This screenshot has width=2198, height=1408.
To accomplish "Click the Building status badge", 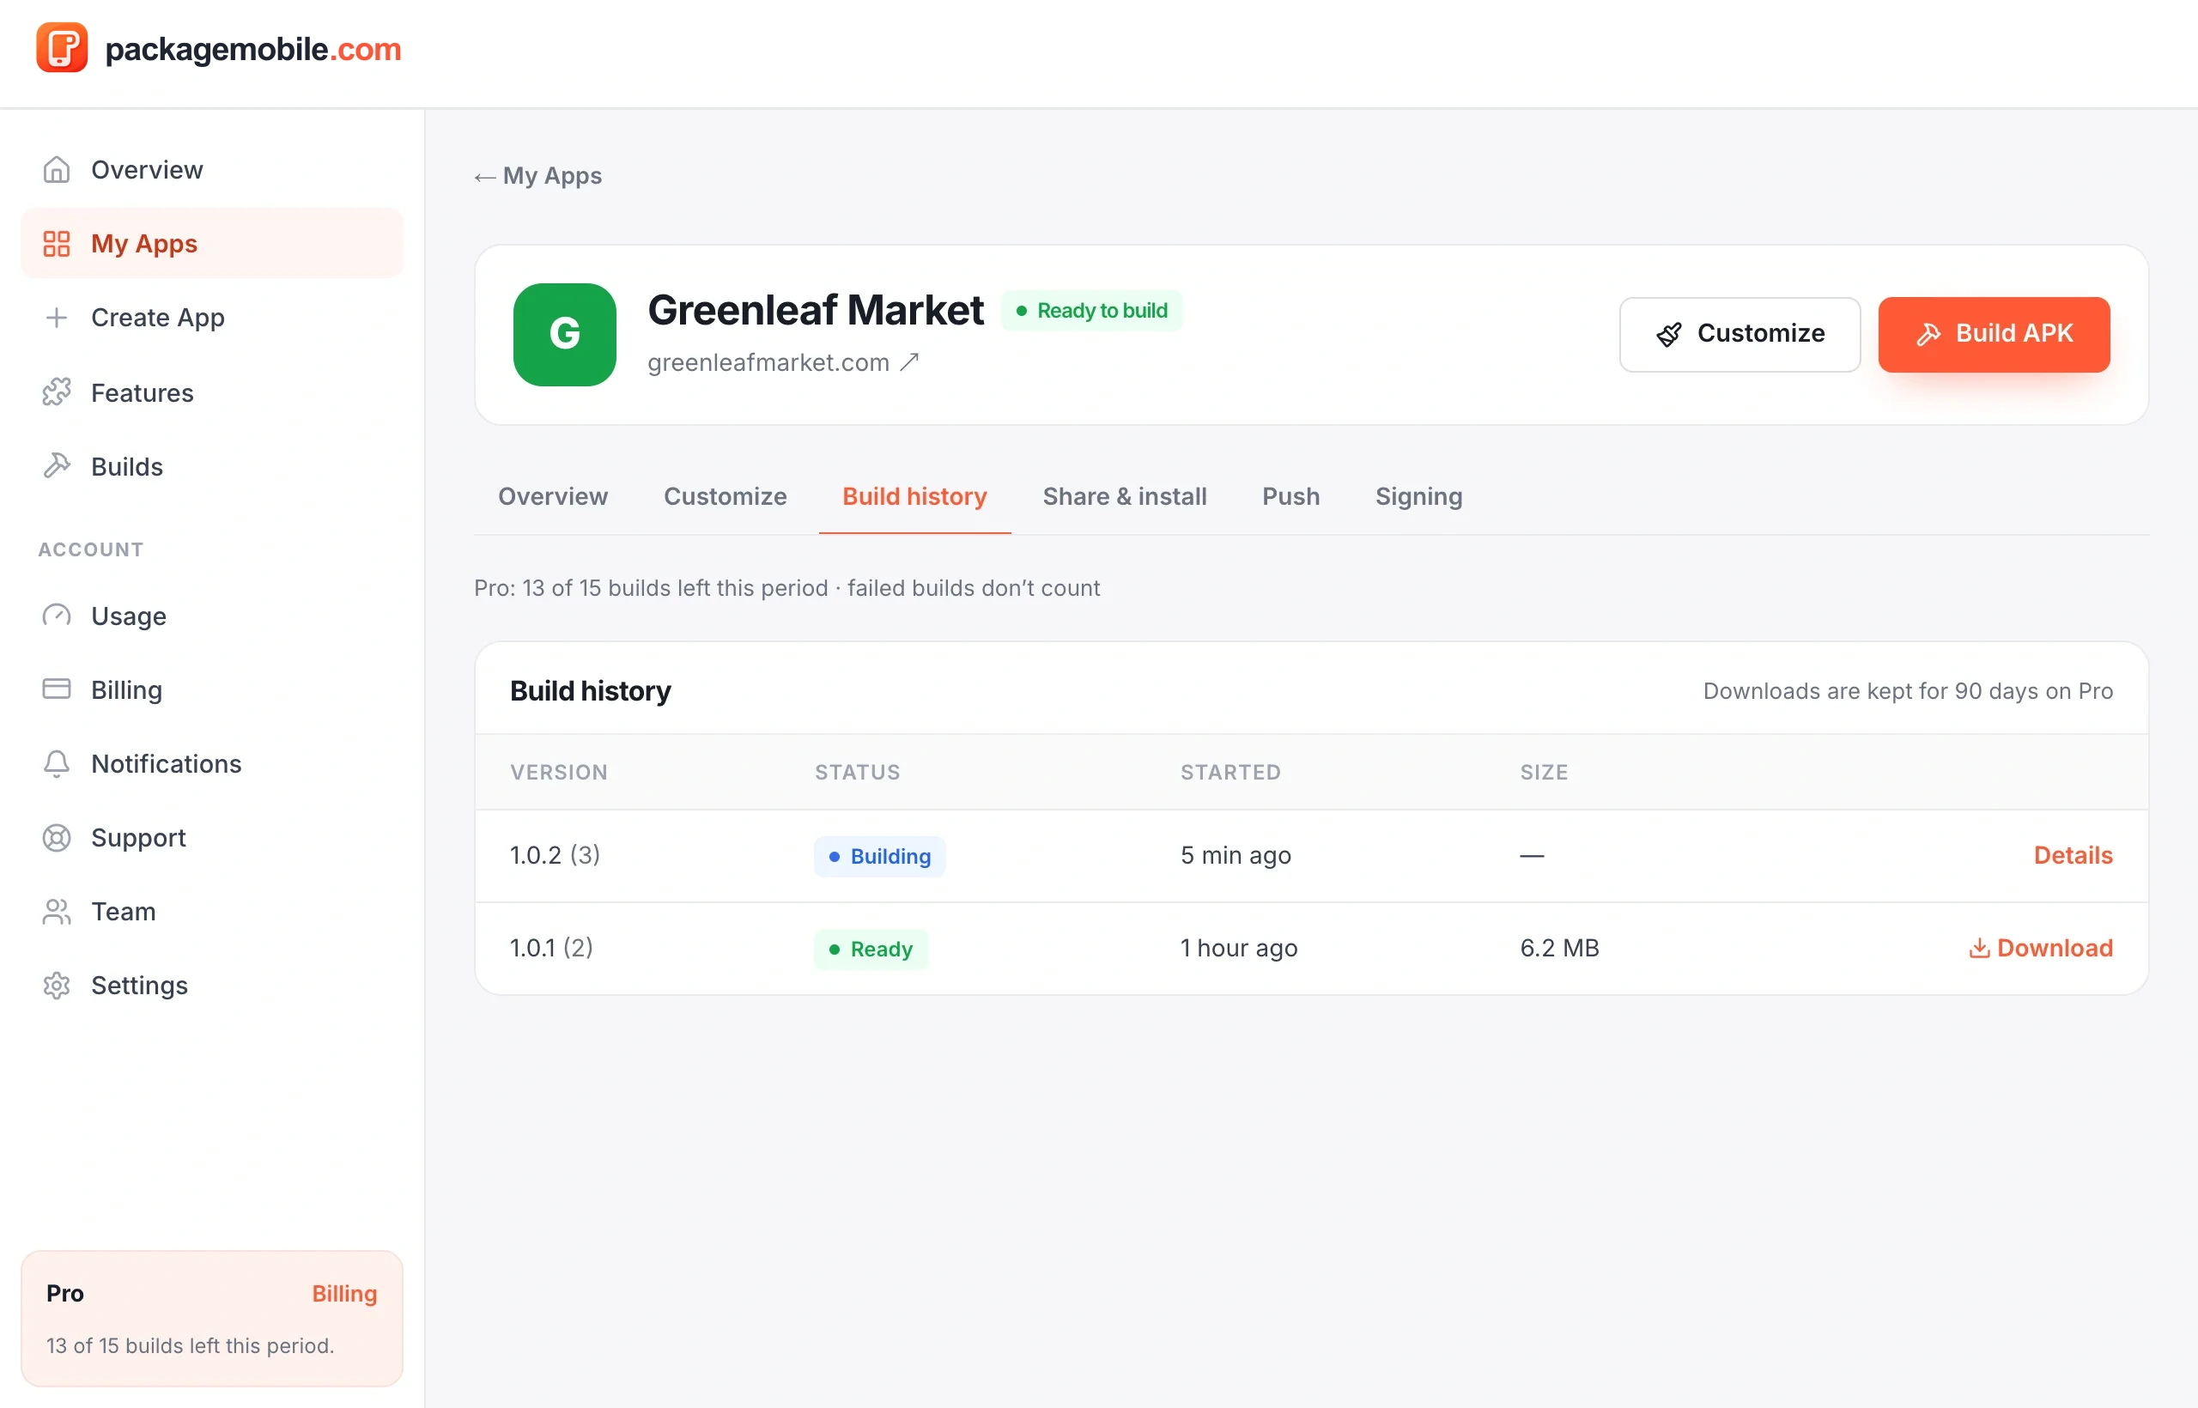I will pos(879,857).
